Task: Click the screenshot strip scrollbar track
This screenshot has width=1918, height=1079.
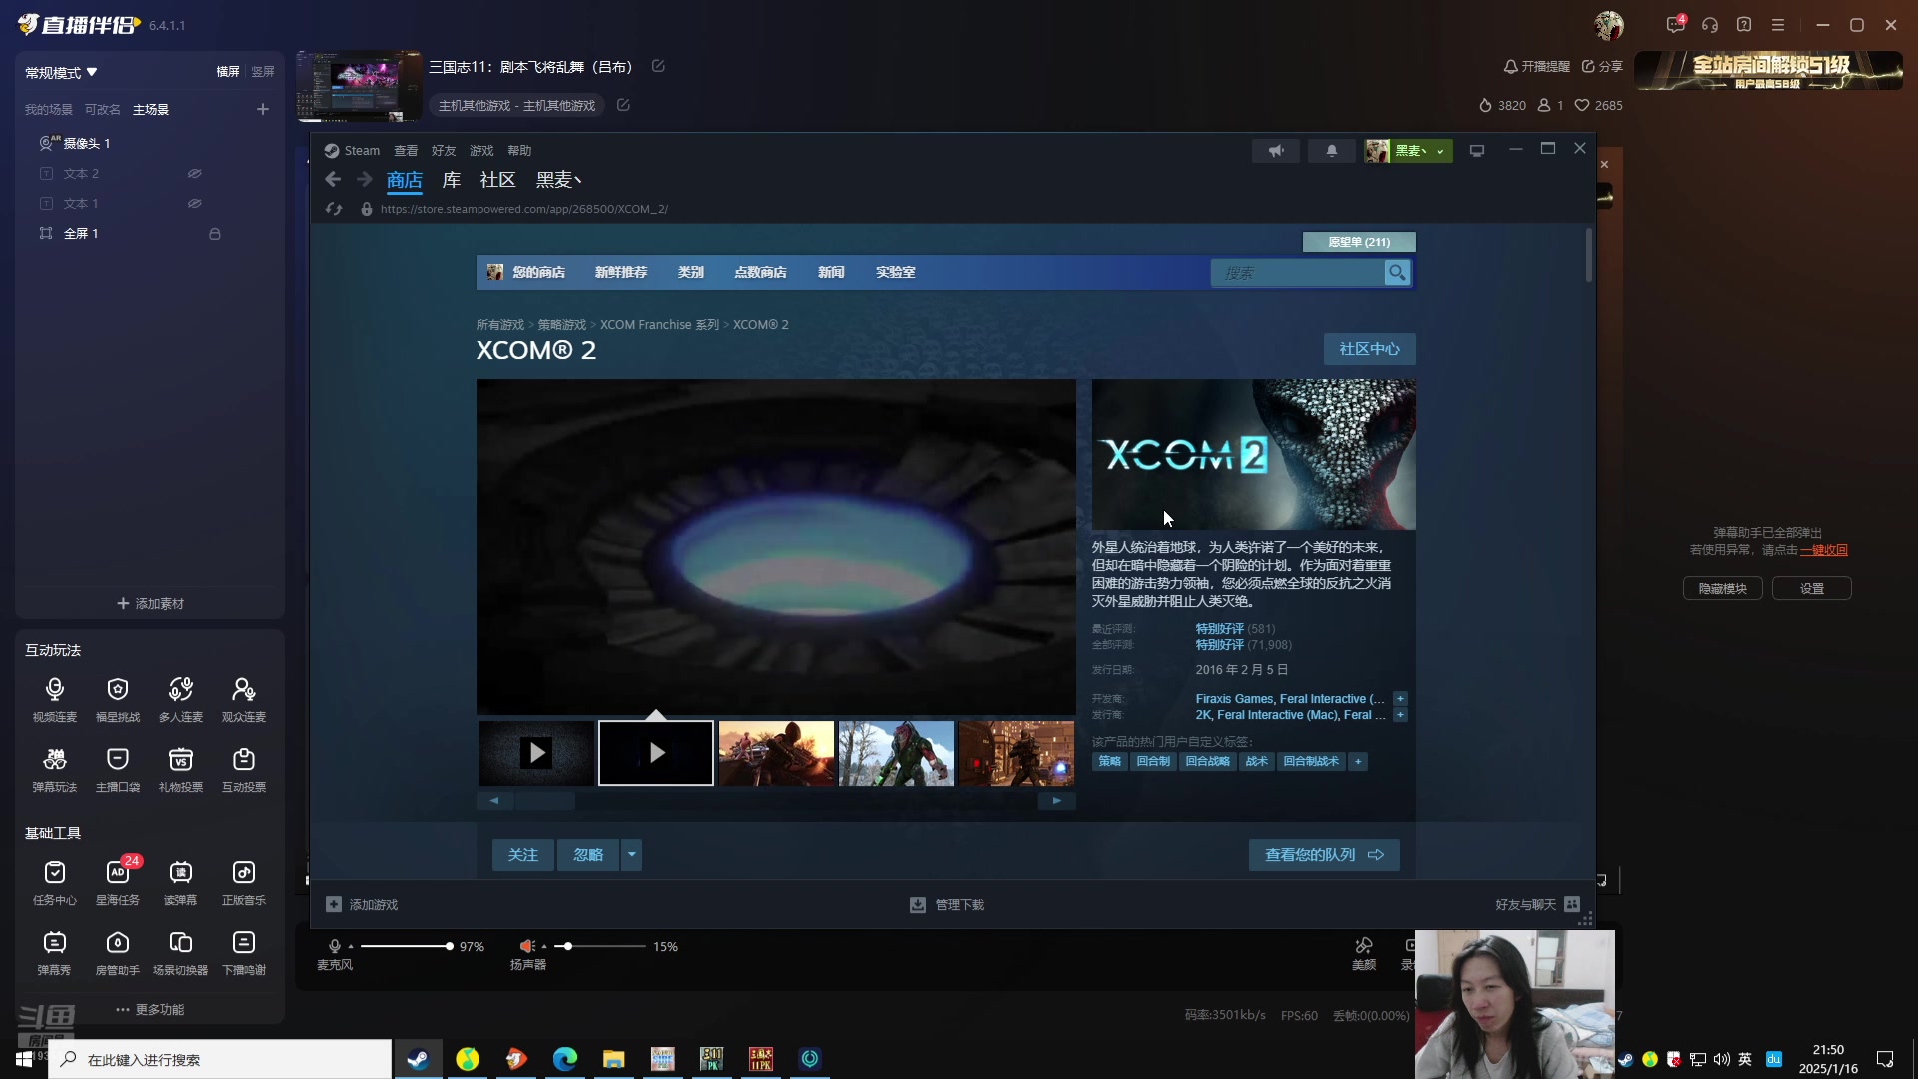Action: click(776, 801)
